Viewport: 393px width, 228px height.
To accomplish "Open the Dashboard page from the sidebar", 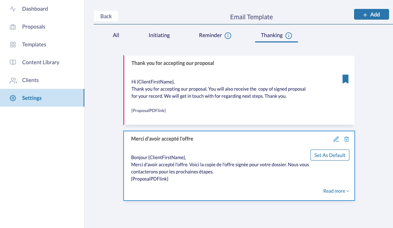I will coord(42,9).
